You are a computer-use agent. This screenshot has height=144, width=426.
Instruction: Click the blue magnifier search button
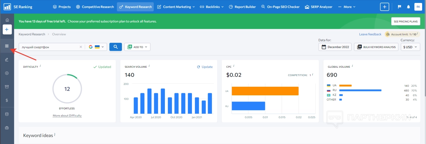pos(115,47)
